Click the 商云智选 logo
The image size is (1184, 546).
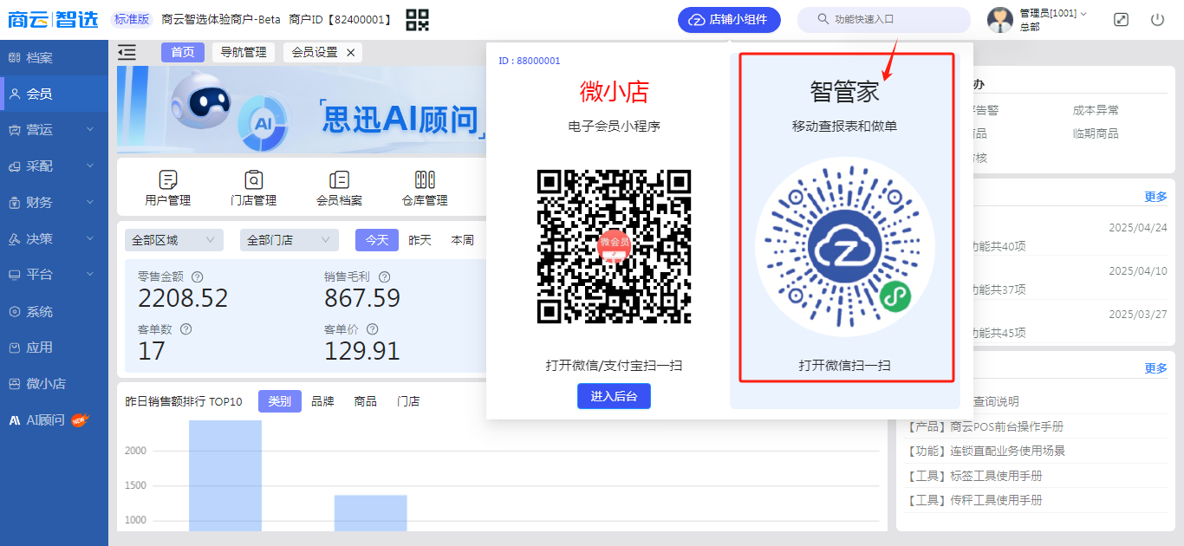tap(53, 20)
